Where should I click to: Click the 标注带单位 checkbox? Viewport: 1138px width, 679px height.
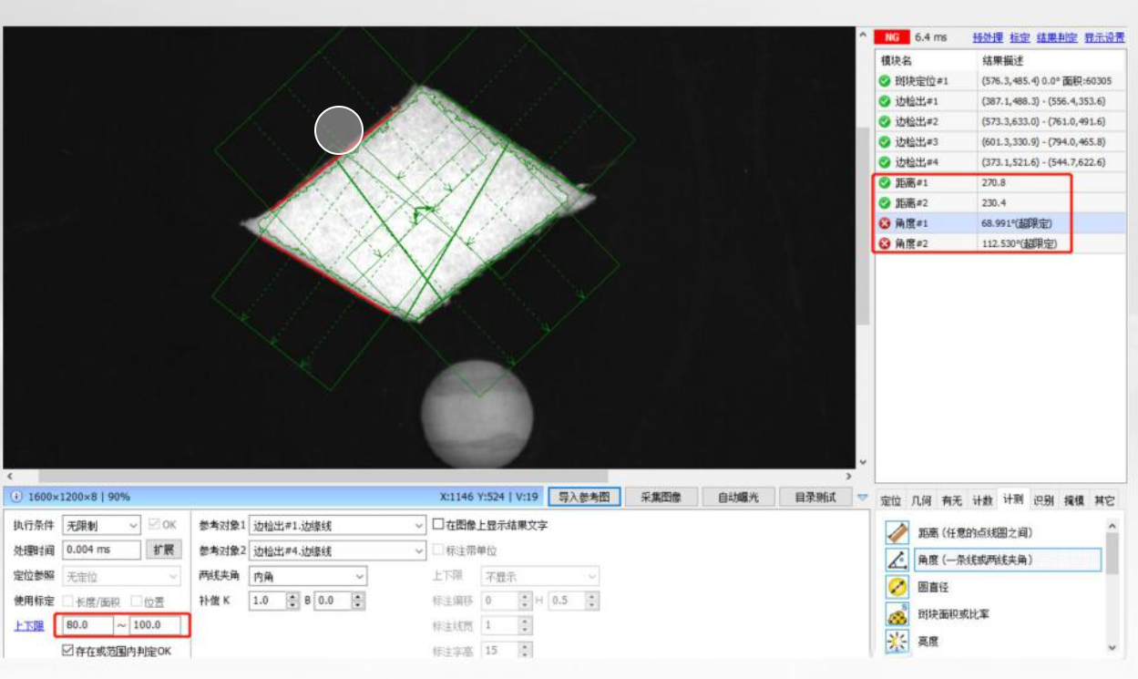tap(438, 550)
